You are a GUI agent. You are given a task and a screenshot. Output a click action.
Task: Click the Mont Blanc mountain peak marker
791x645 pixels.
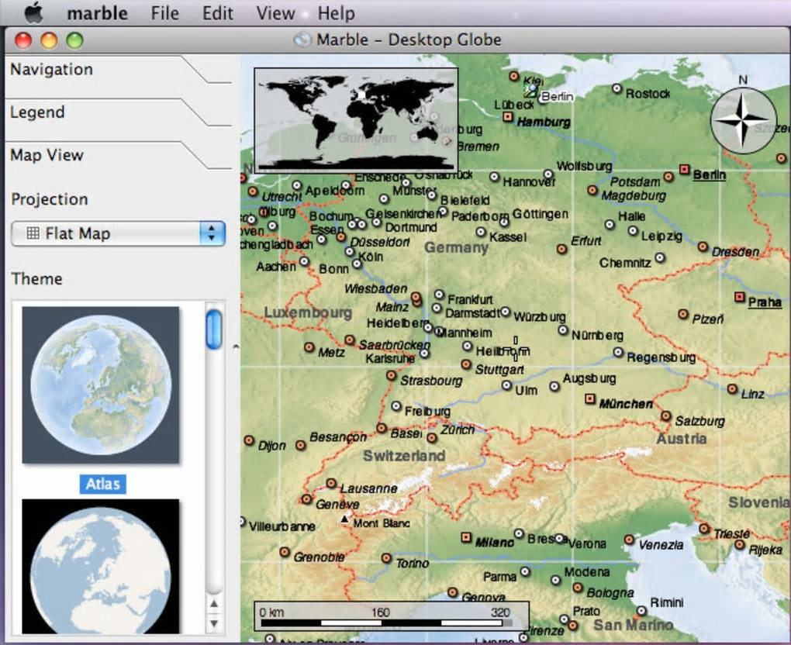345,517
